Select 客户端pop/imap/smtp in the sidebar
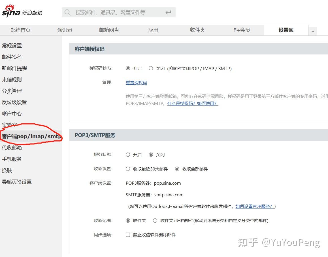This screenshot has height=257, width=328. coord(31,136)
